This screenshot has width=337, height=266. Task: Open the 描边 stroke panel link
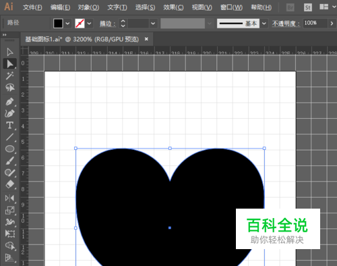tap(107, 24)
